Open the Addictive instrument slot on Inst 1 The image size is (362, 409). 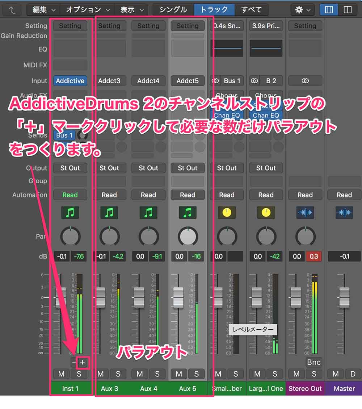click(70, 81)
